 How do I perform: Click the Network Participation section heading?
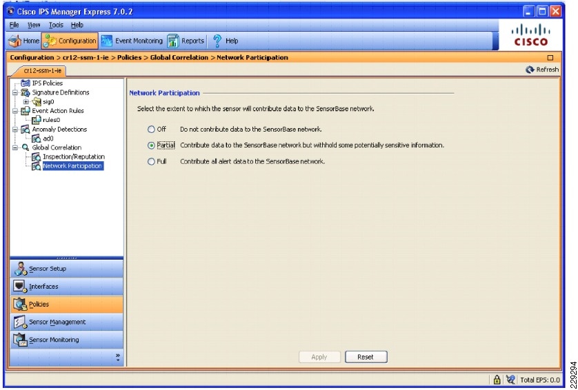(164, 93)
